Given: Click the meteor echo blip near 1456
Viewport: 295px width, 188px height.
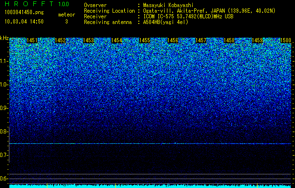Looking at the screenshot, I should pyautogui.click(x=175, y=143).
